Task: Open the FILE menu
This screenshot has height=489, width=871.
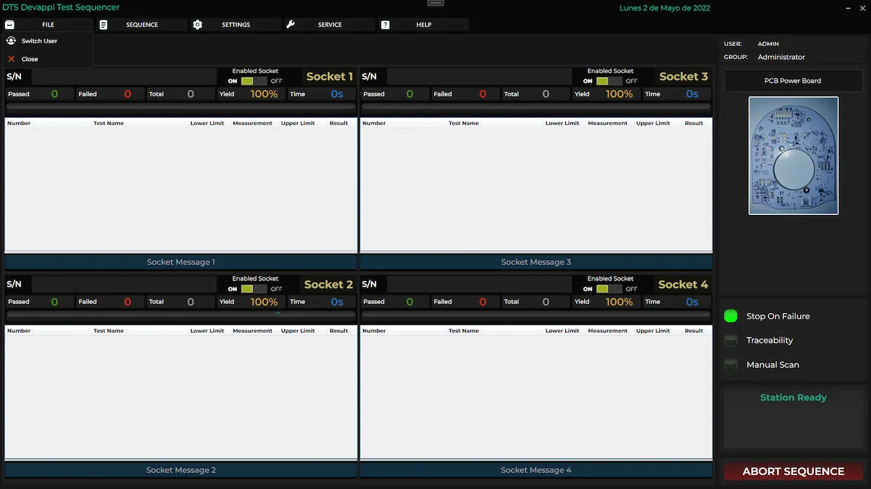Action: coord(48,24)
